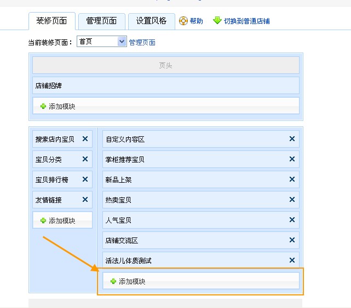351x308 pixels.
Task: Remove the 宝贝分类 module
Action: coord(85,159)
